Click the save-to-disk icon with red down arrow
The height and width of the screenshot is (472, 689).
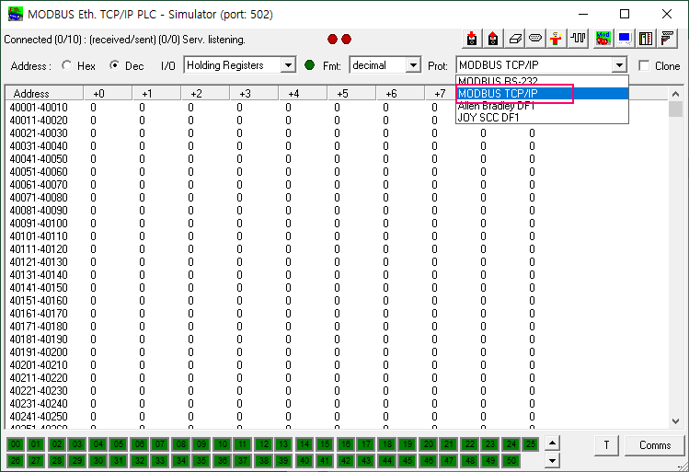tap(472, 40)
